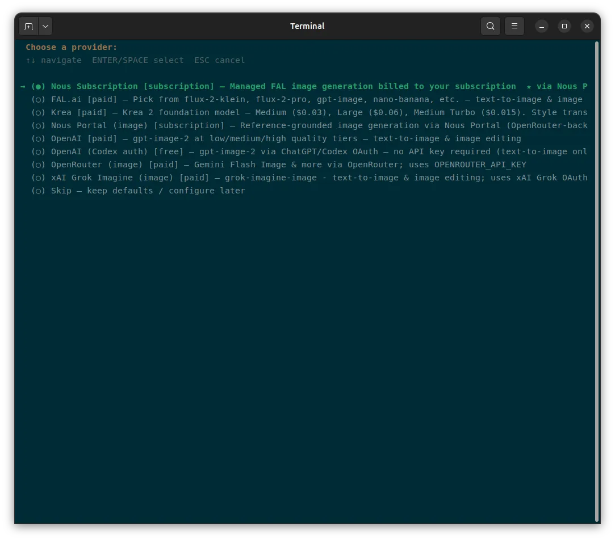This screenshot has width=615, height=540.
Task: Select Nous Portal (image) radio option
Action: pyautogui.click(x=38, y=126)
